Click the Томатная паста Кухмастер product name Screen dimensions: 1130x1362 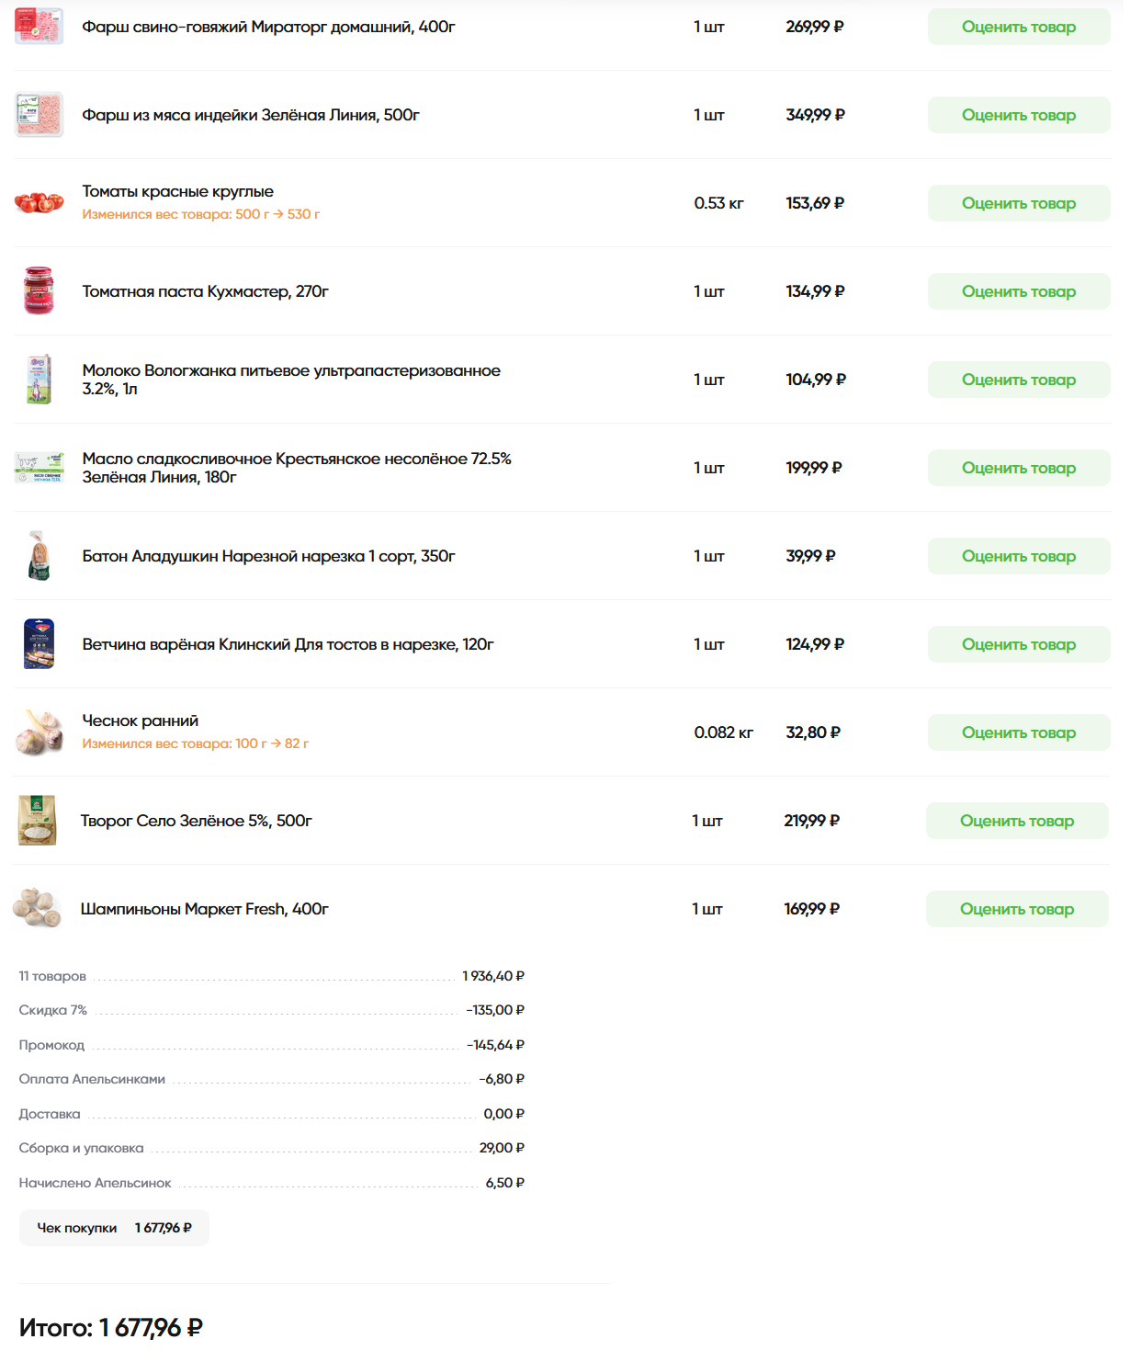coord(205,291)
